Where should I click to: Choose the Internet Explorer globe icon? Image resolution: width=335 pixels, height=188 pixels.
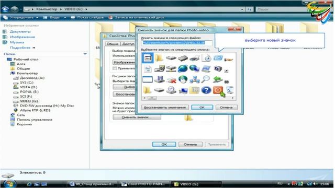click(183, 68)
